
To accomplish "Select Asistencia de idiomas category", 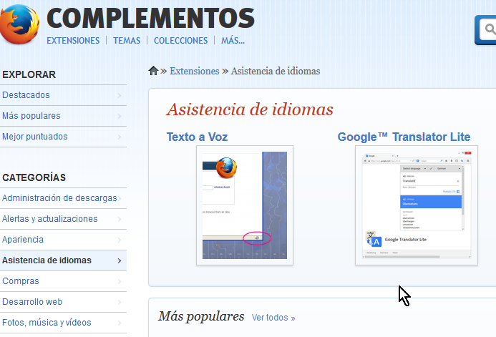I will 63,260.
